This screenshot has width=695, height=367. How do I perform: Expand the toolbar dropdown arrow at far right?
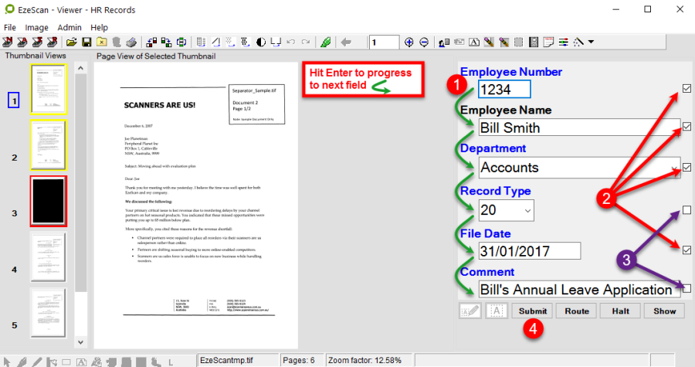[591, 42]
